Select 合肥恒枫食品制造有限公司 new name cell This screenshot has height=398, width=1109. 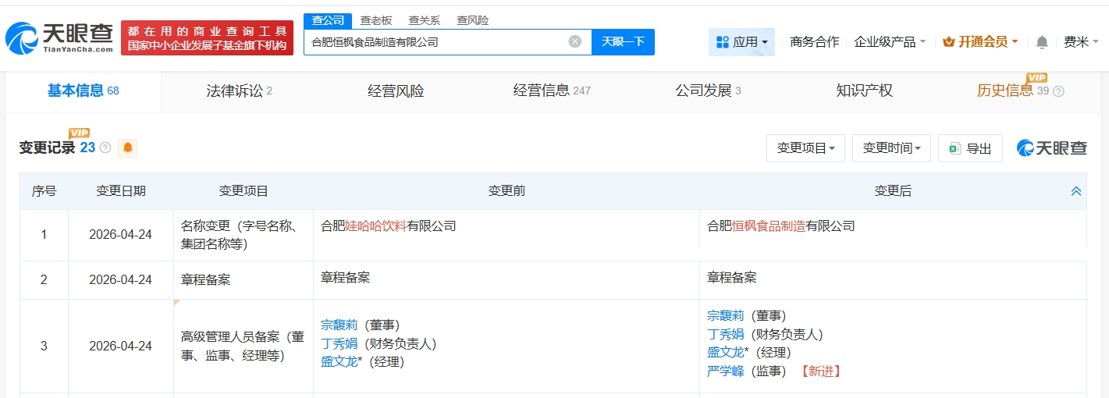coord(781,226)
